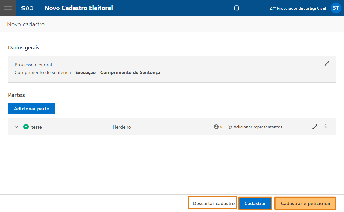Click the Novo Cadastro Eleitoral title

click(x=79, y=8)
